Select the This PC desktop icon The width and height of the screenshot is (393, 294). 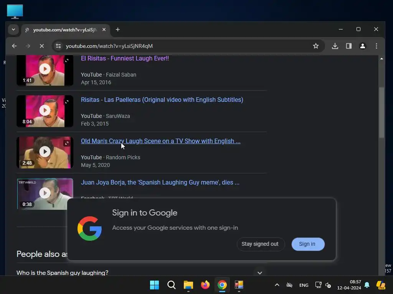(15, 11)
